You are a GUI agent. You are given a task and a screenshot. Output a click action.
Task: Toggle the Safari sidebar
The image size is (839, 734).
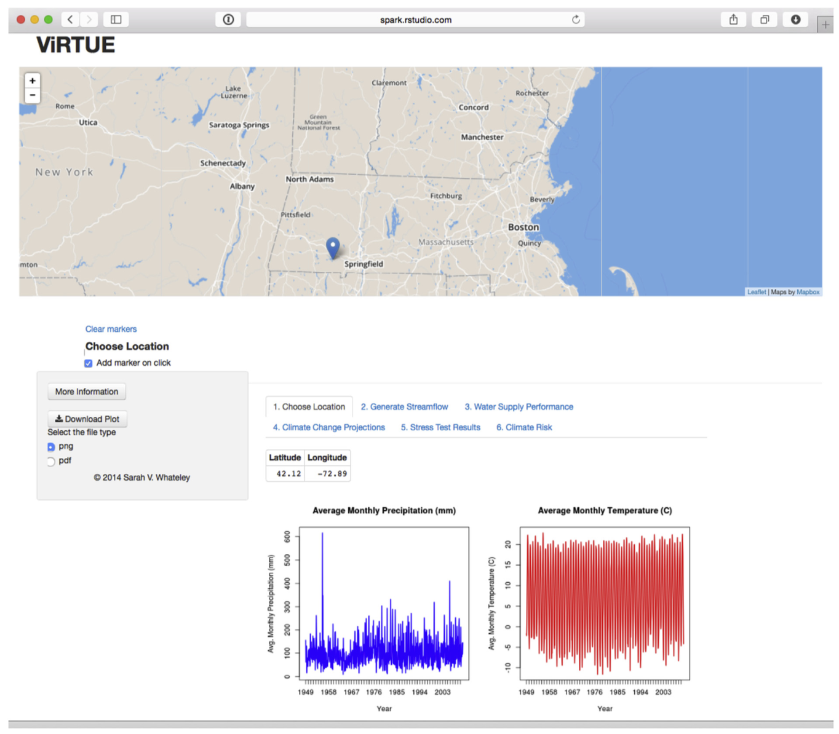point(116,20)
